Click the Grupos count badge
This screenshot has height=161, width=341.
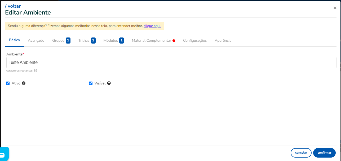68,40
